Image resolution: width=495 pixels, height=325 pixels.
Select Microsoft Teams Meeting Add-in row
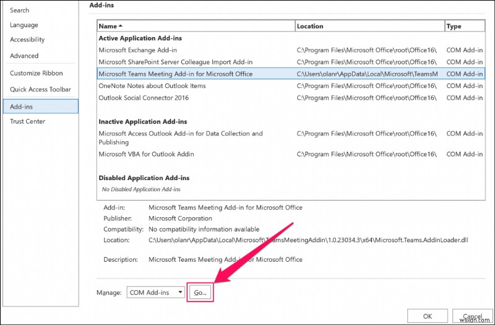coord(291,74)
